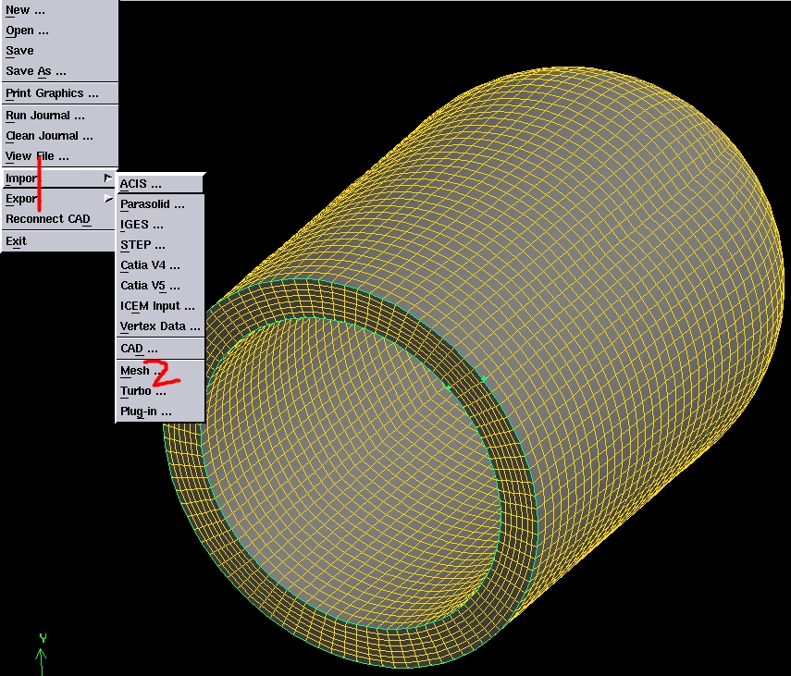Viewport: 791px width, 676px height.
Task: Select Parasolid import option
Action: [153, 204]
